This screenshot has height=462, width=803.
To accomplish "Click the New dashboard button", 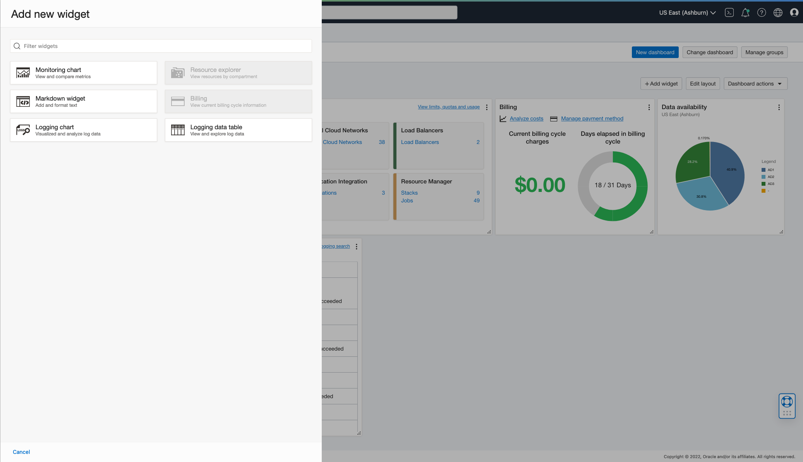I will coord(655,52).
